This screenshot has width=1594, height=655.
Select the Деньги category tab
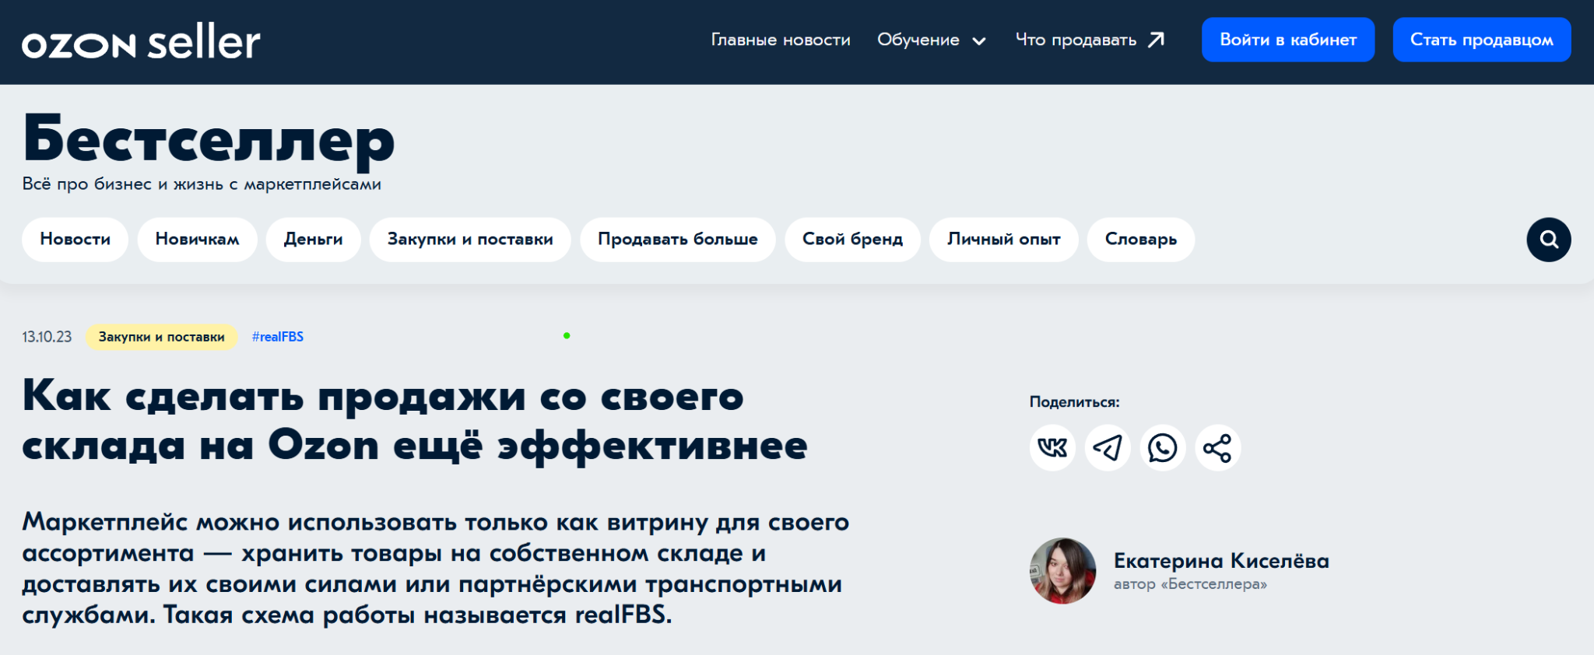[x=313, y=240]
